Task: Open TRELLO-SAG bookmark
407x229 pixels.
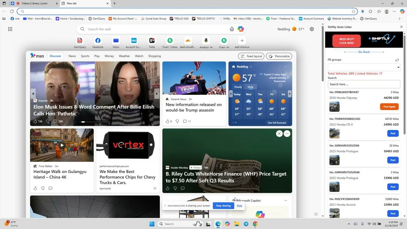Action: coord(179,18)
